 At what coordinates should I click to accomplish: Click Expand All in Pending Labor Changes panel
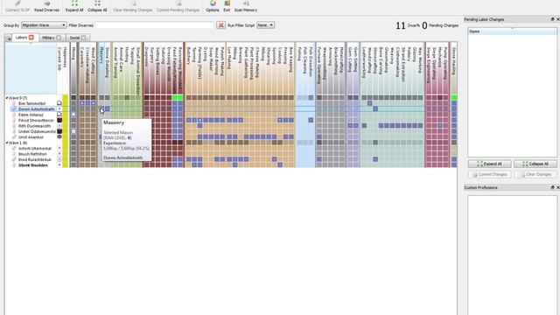coord(489,164)
